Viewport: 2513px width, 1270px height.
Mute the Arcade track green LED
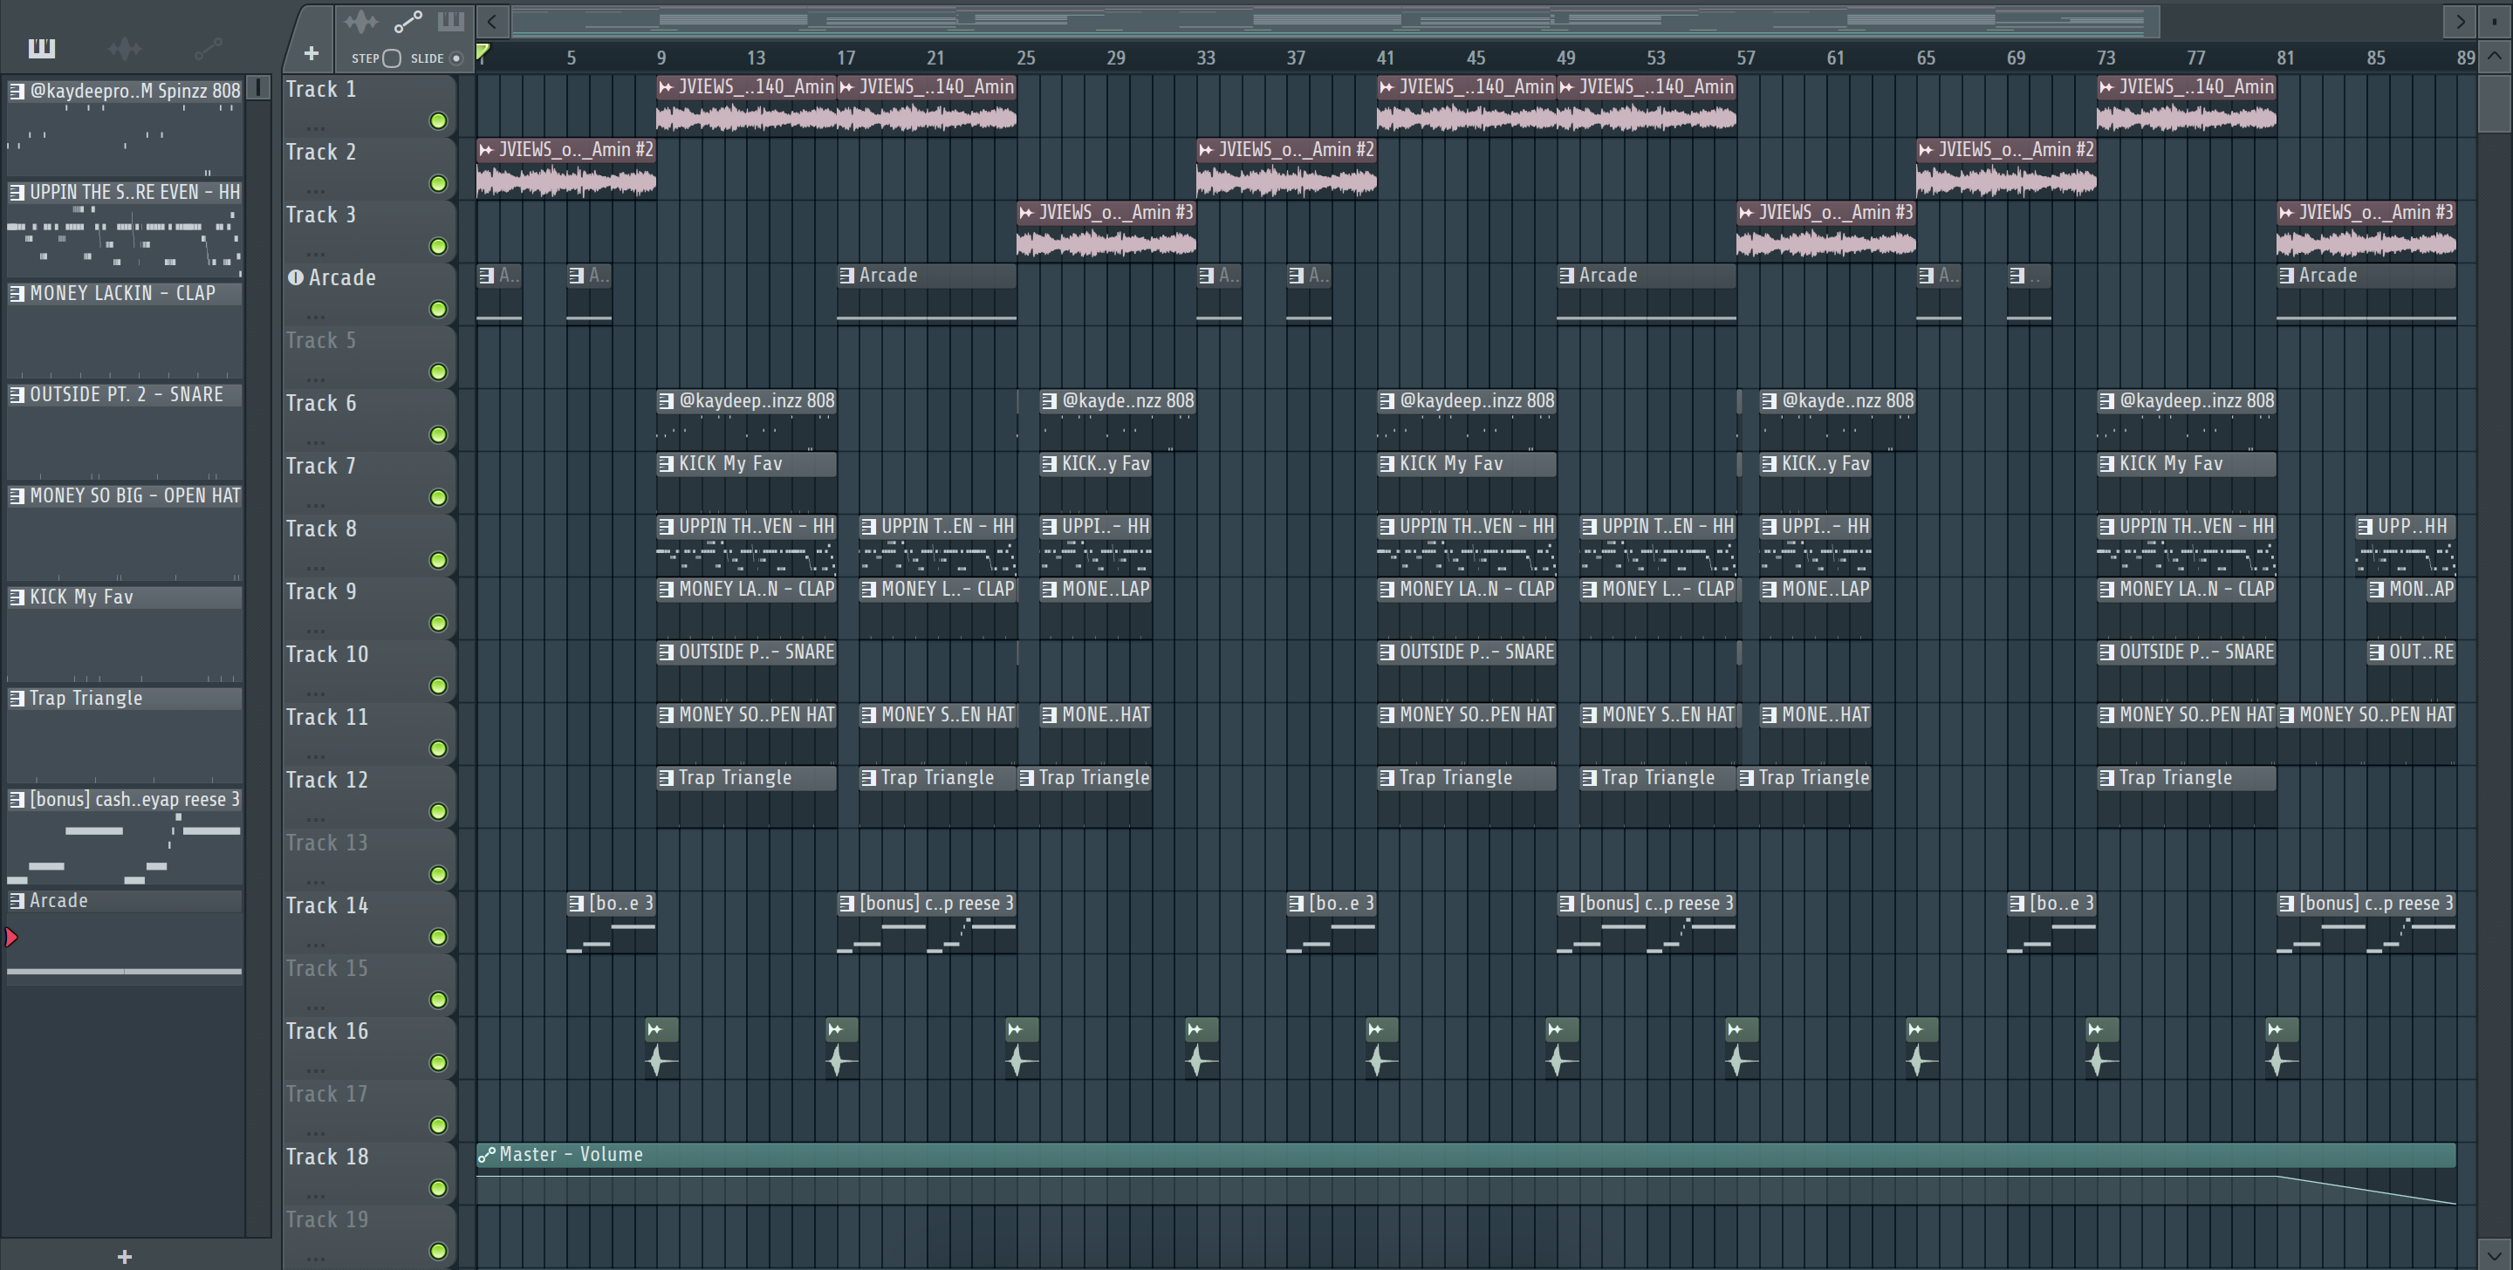point(439,309)
